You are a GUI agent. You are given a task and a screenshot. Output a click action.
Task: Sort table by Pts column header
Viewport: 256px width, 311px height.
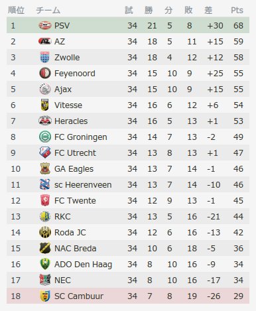(x=237, y=10)
